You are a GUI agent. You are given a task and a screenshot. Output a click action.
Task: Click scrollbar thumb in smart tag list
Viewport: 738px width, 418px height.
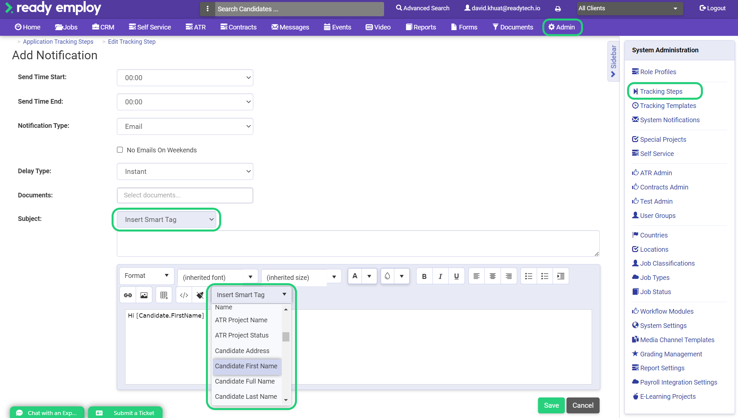click(286, 337)
